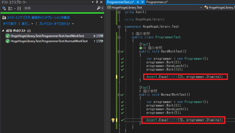Switch to the Programmer.cs tab
The width and height of the screenshot is (235, 133).
point(157,2)
